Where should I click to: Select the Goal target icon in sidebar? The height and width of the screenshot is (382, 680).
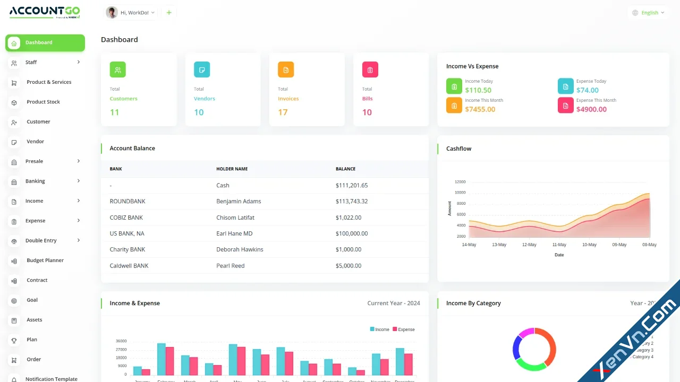[x=14, y=300]
